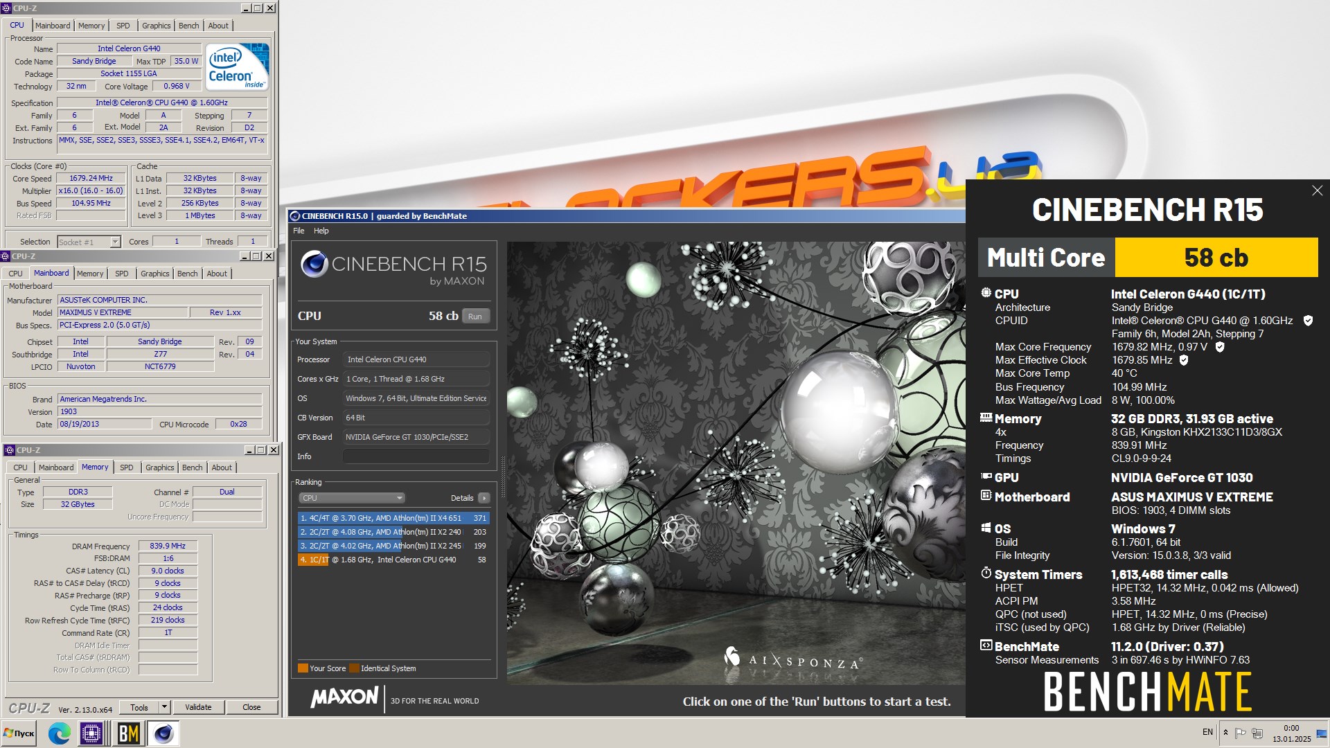Click the CPU-Z Validate button
This screenshot has height=748, width=1330.
[198, 707]
